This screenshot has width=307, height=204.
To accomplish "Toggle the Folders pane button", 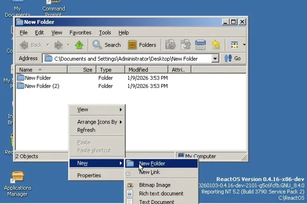I will [142, 45].
